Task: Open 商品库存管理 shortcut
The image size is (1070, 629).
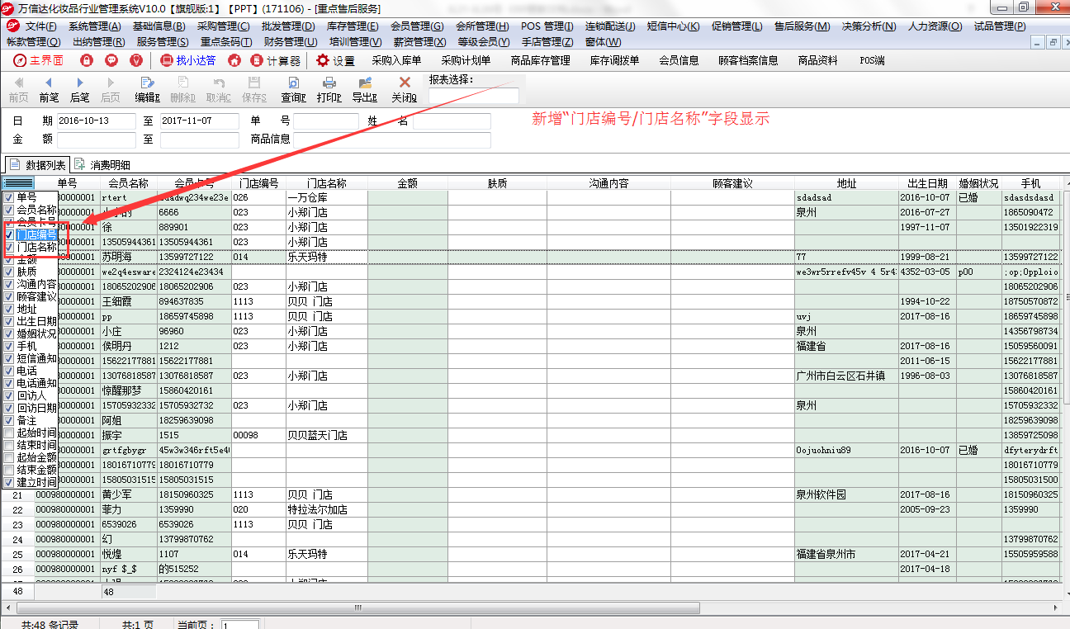Action: [x=541, y=60]
